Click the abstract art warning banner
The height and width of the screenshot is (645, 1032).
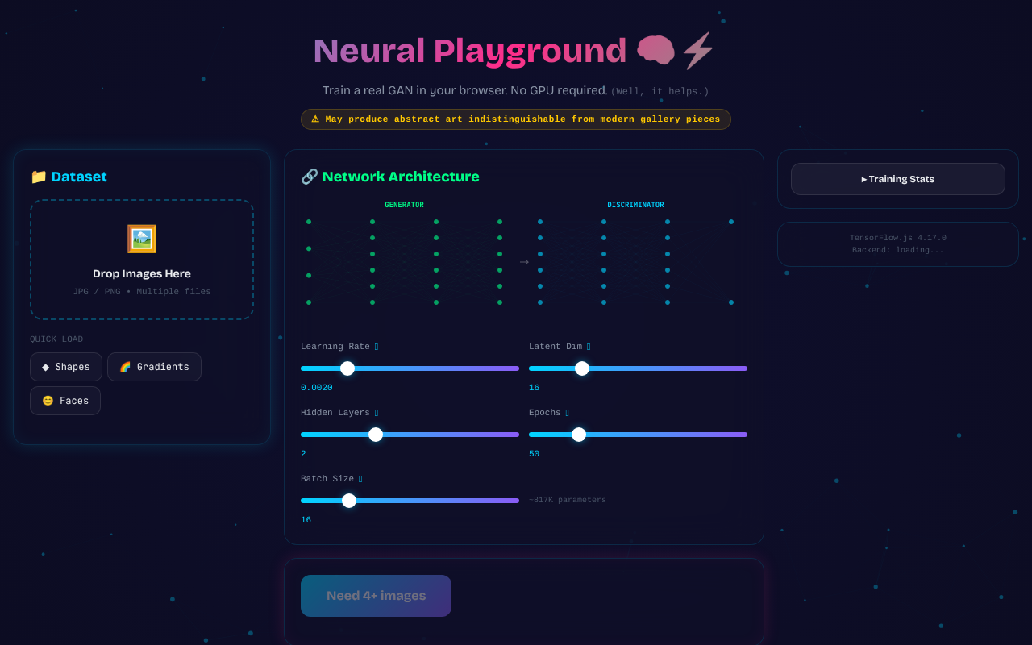[516, 119]
